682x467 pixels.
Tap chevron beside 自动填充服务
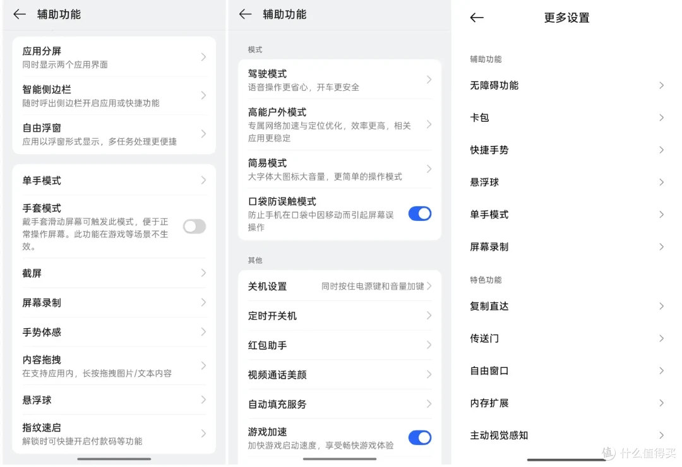coord(429,404)
